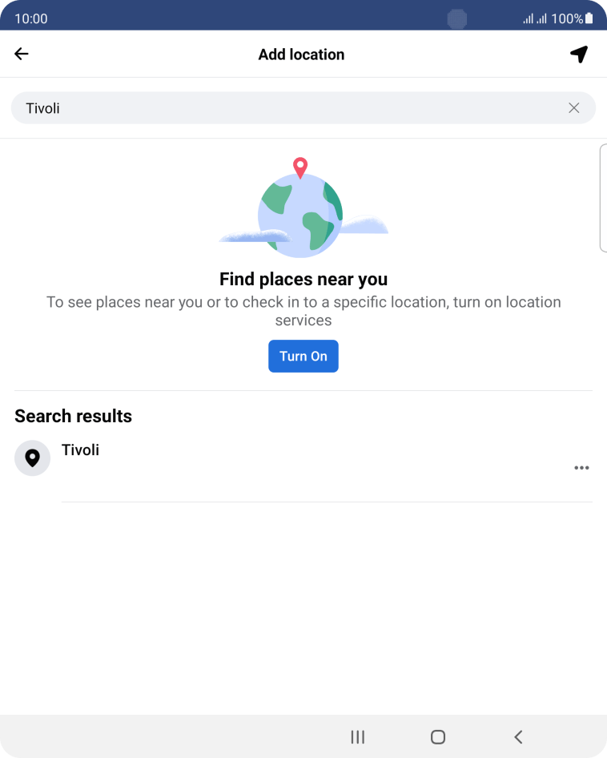The image size is (607, 758).
Task: Go back using the top-left arrow
Action: point(22,54)
